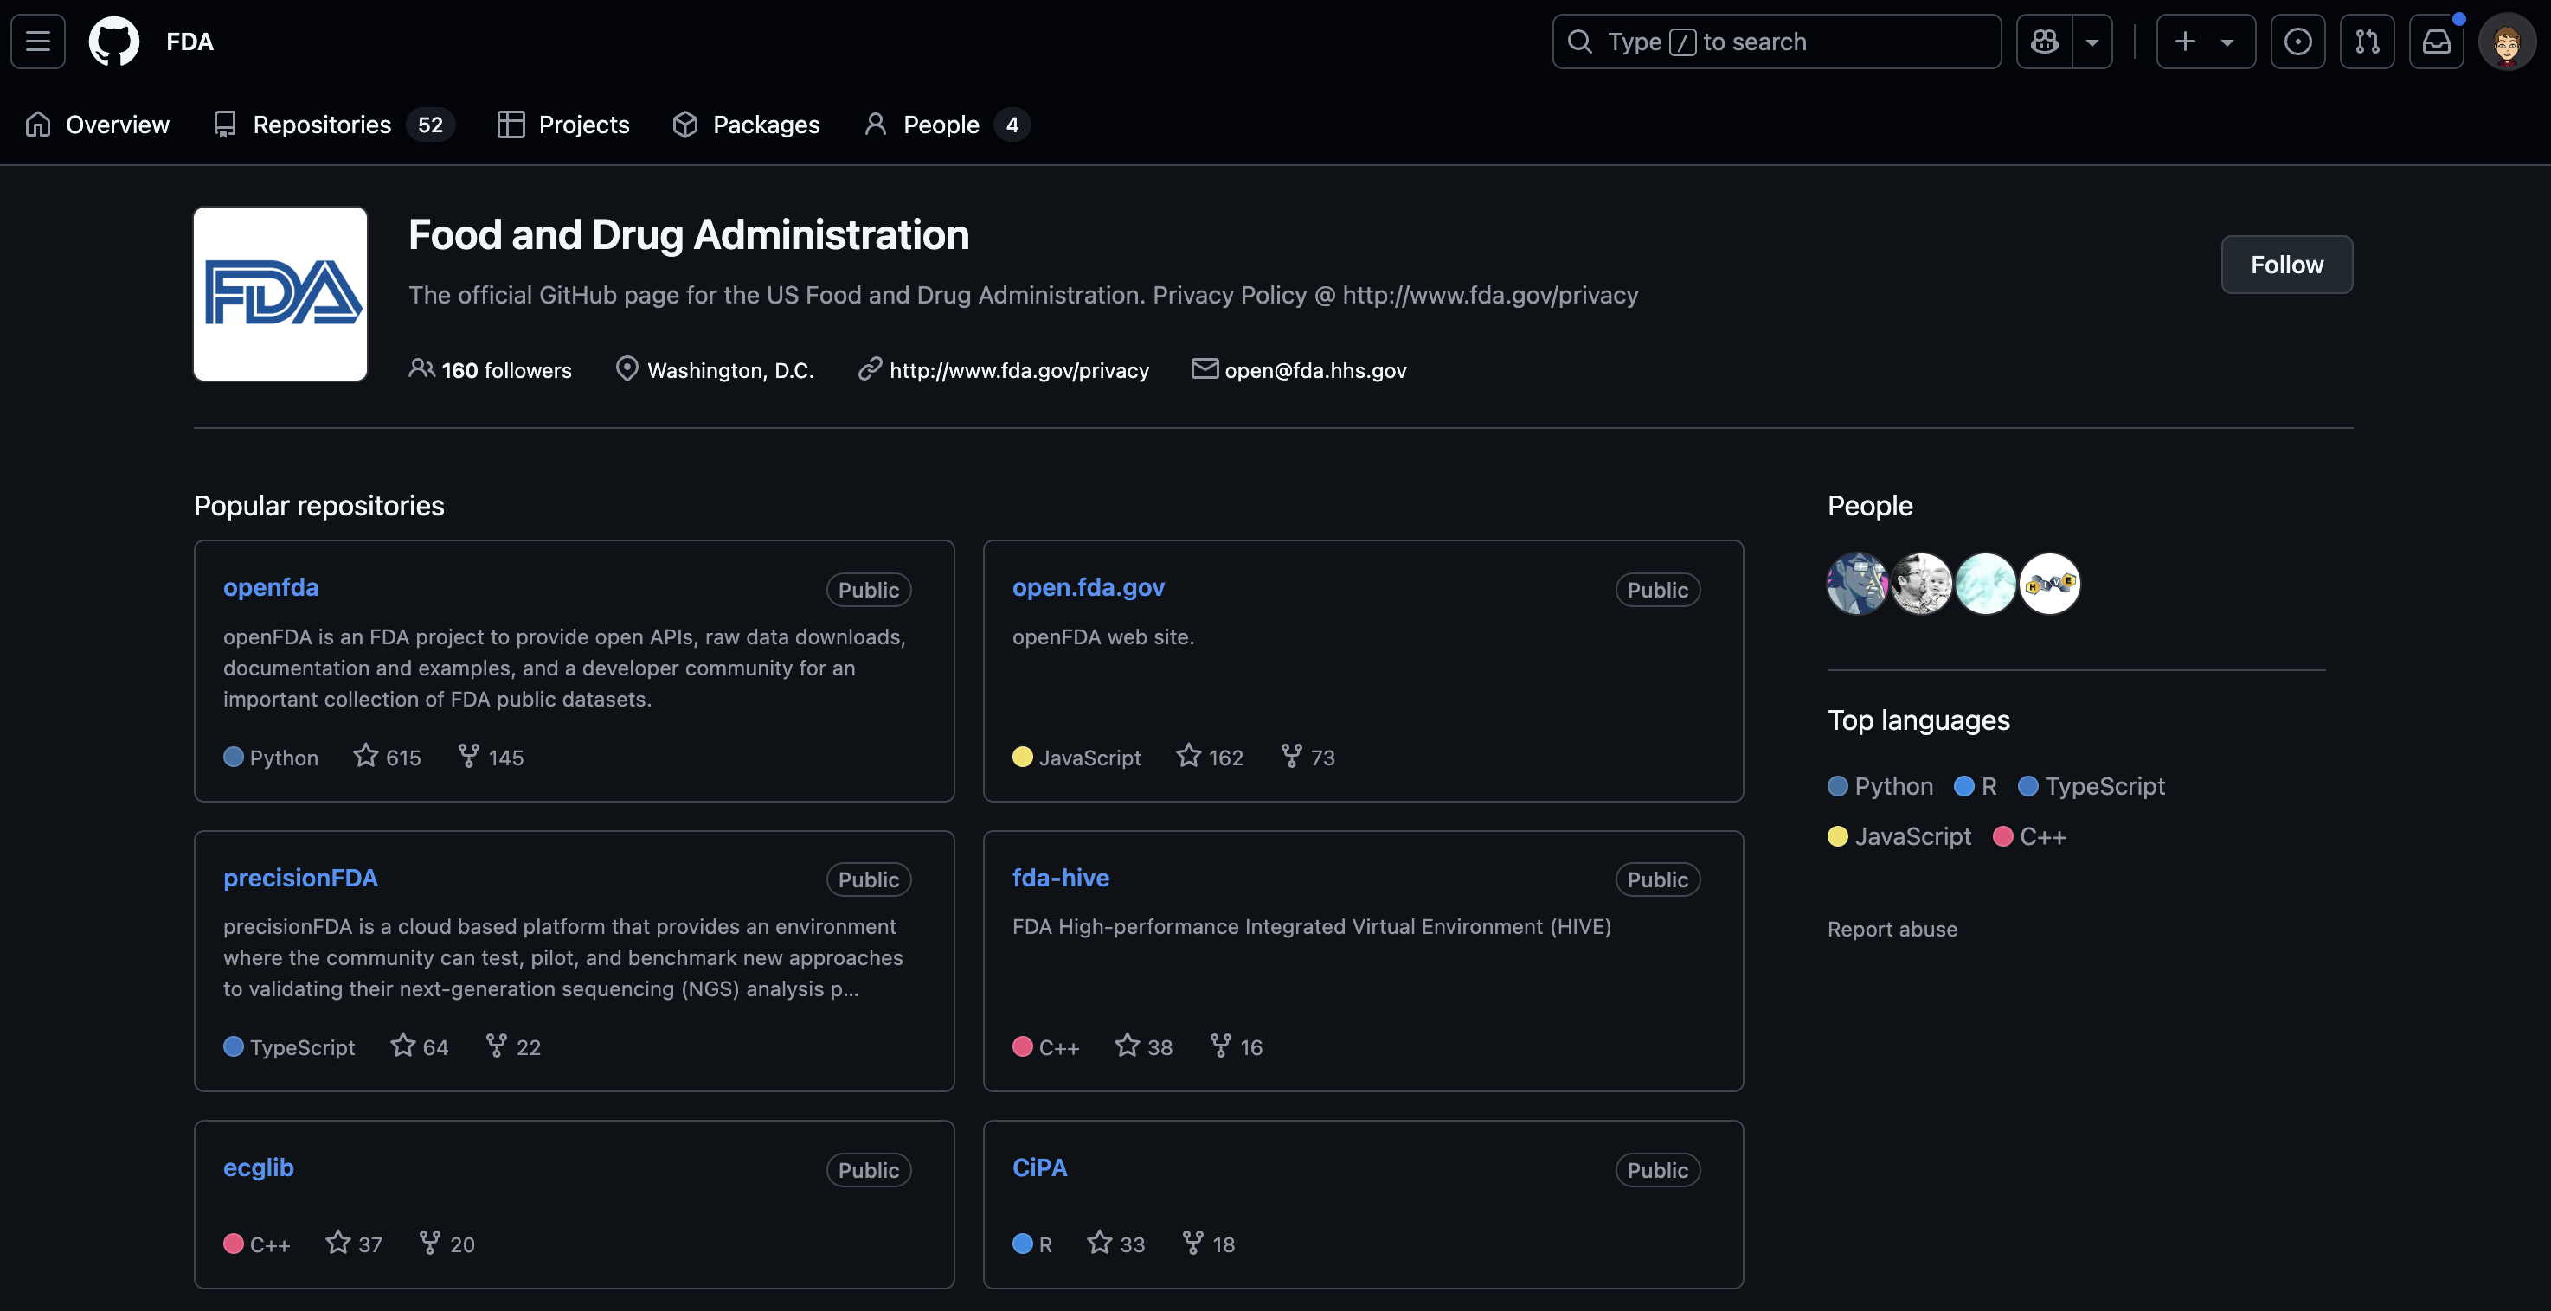Click the TypeScript label on precisionFDA card

(x=289, y=1047)
